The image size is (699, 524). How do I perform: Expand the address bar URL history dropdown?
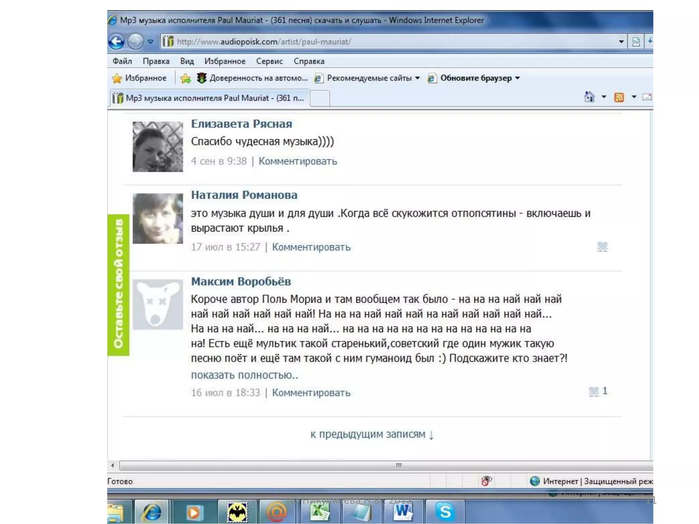tap(621, 42)
